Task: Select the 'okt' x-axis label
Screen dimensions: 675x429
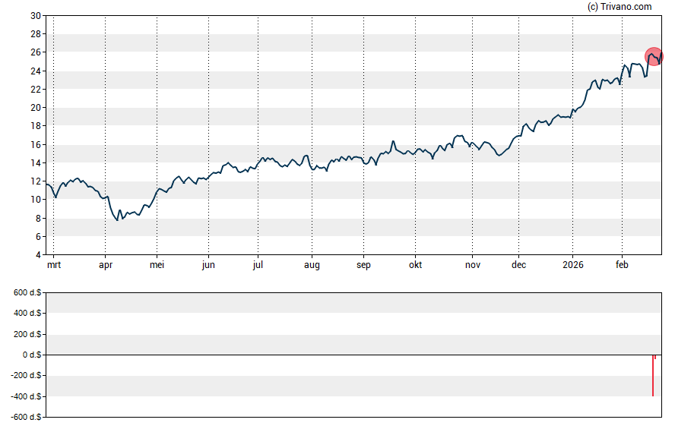Action: tap(415, 266)
